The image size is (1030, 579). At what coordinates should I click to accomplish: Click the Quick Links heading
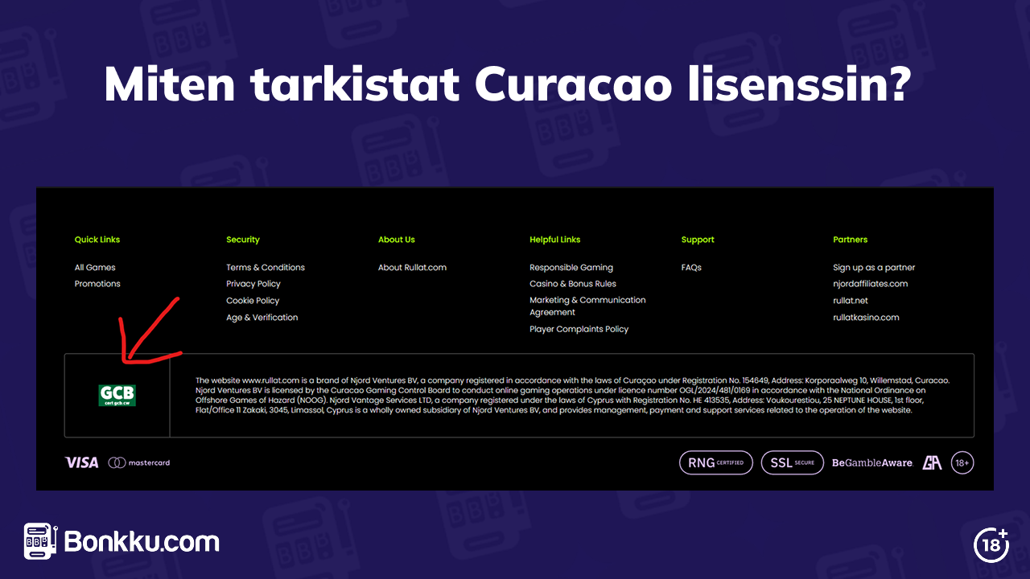click(x=97, y=240)
